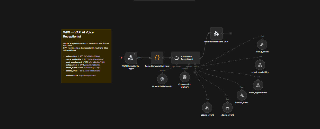320x129 pixels.
Task: Click the delete_event WF5 line in sticky note
Action: (x=83, y=68)
